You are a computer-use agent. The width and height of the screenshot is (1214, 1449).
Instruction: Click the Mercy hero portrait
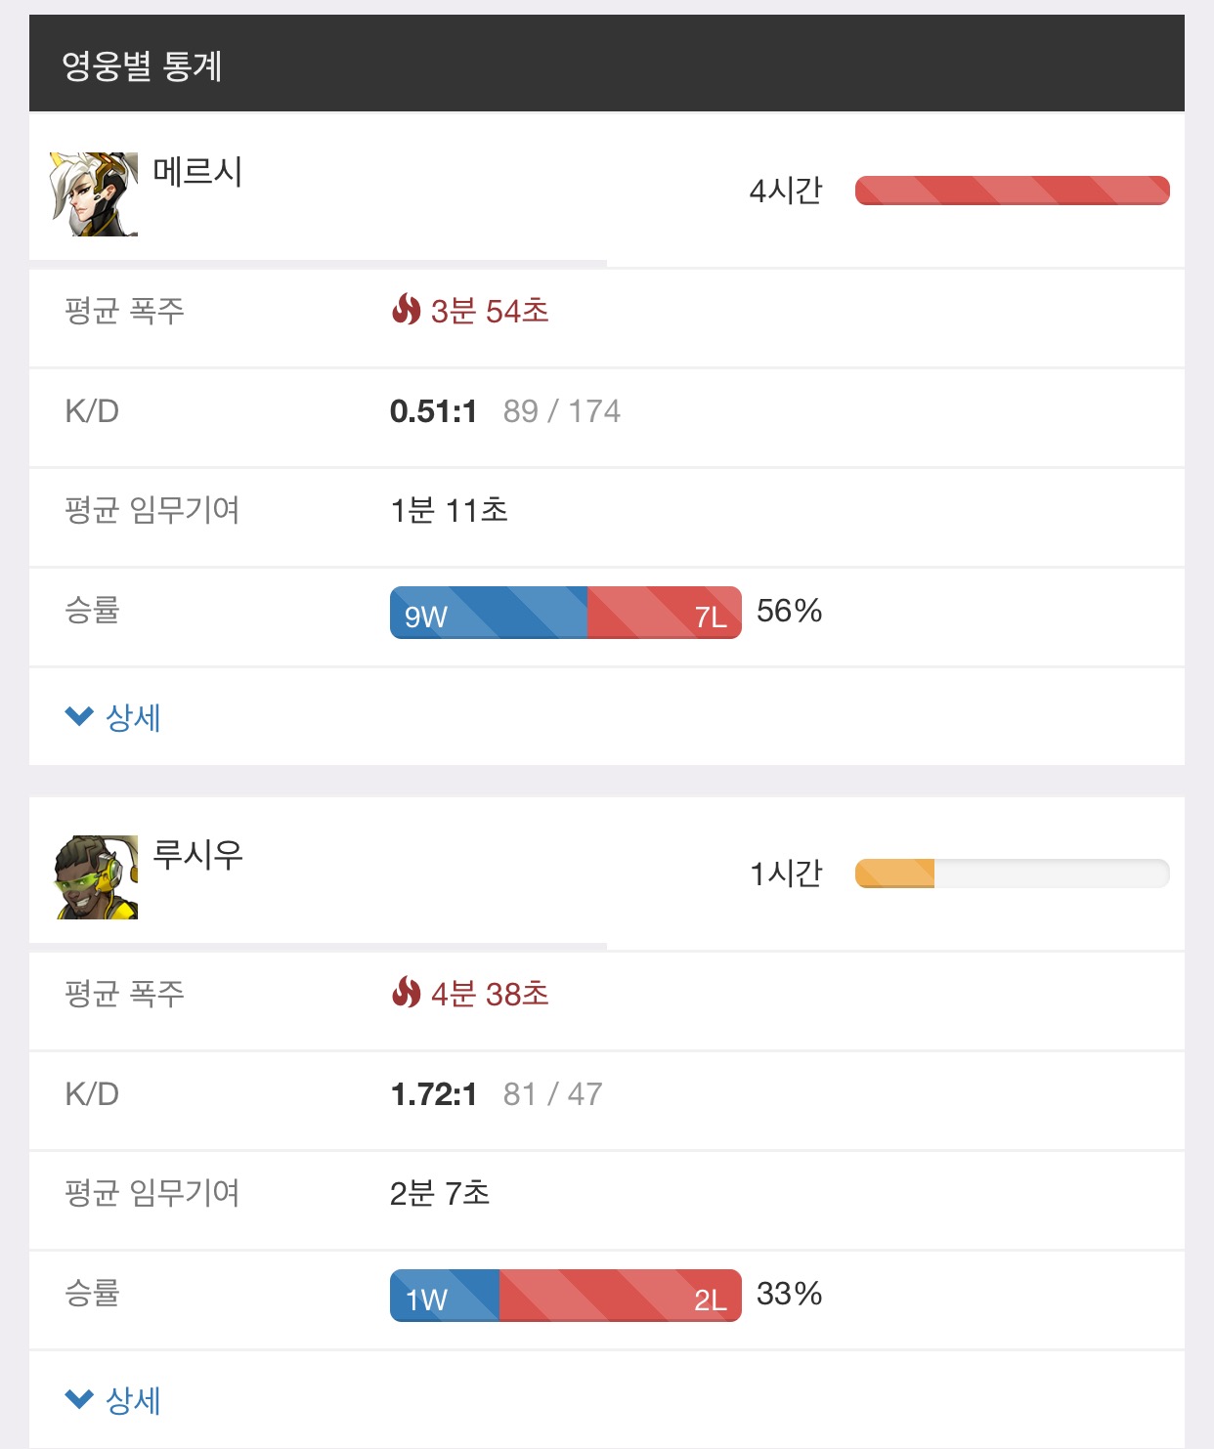point(94,193)
